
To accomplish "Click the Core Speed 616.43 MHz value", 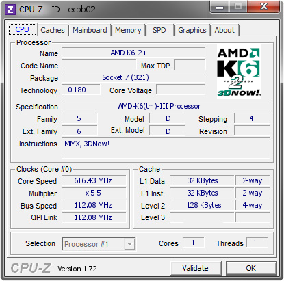I will [x=94, y=180].
